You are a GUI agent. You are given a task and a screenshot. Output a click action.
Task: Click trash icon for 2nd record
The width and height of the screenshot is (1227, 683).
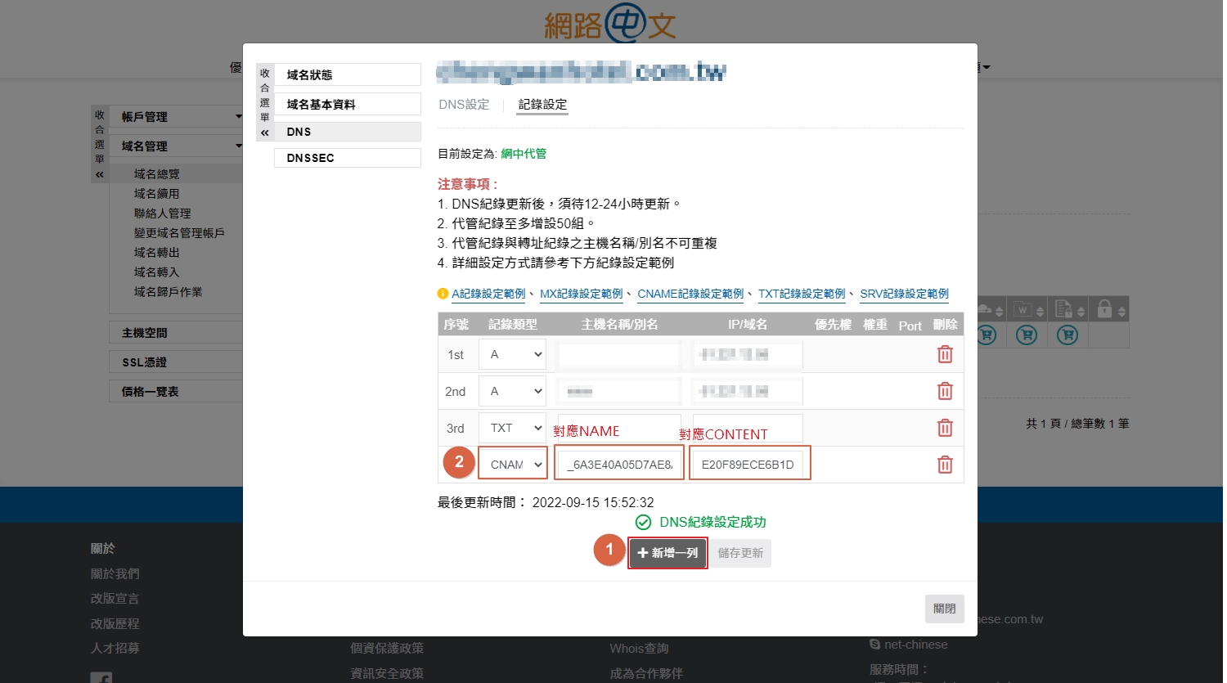coord(945,391)
